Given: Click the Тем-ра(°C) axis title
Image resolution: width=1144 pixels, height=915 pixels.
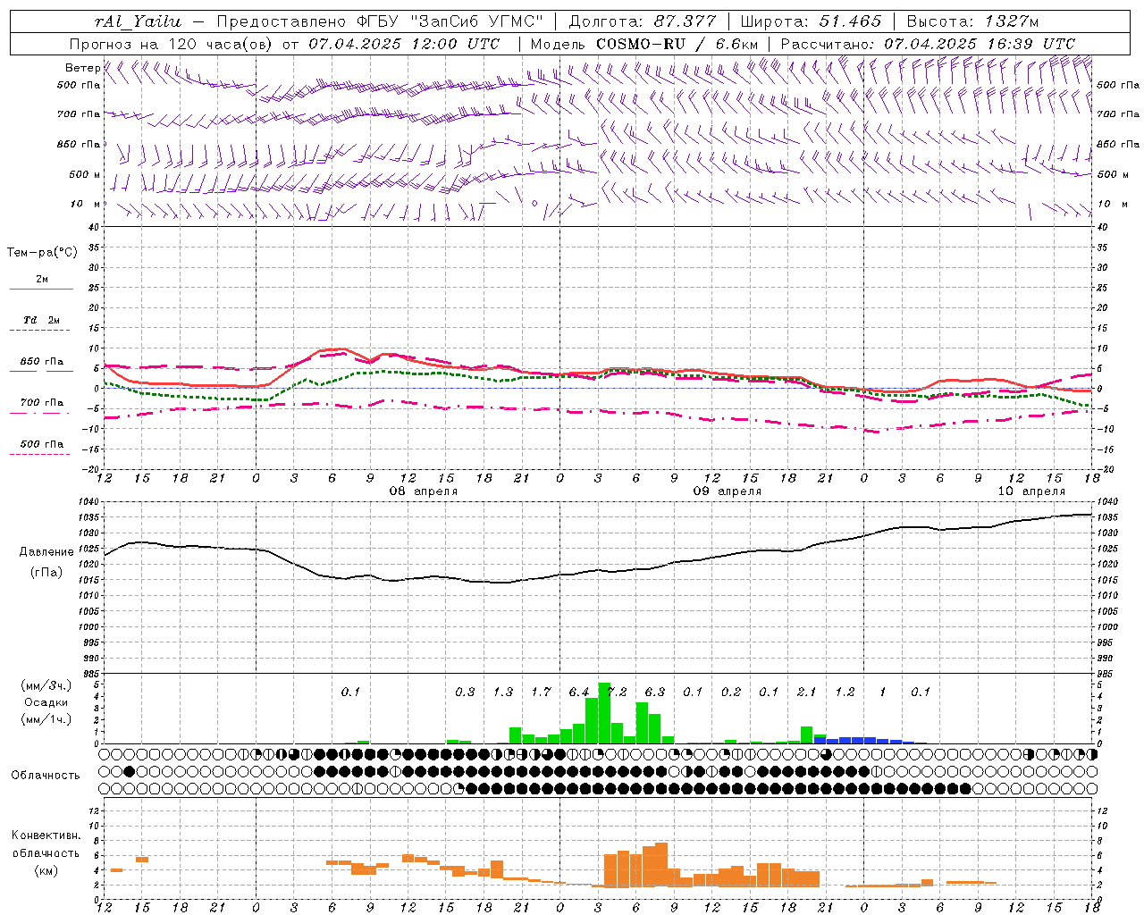Looking at the screenshot, I should tap(42, 253).
